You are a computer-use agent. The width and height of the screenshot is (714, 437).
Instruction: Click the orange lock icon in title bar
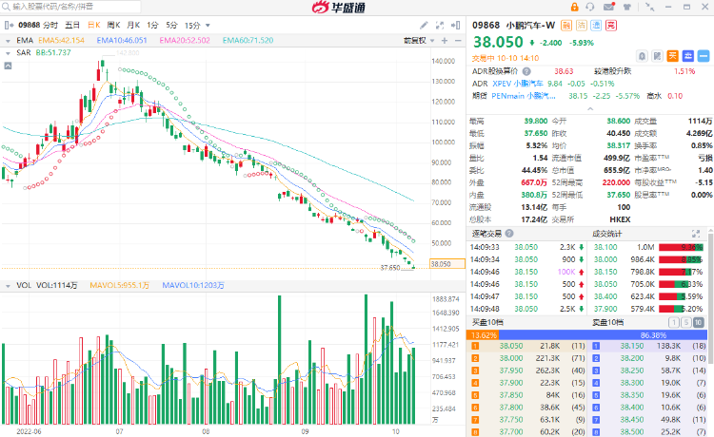(574, 7)
